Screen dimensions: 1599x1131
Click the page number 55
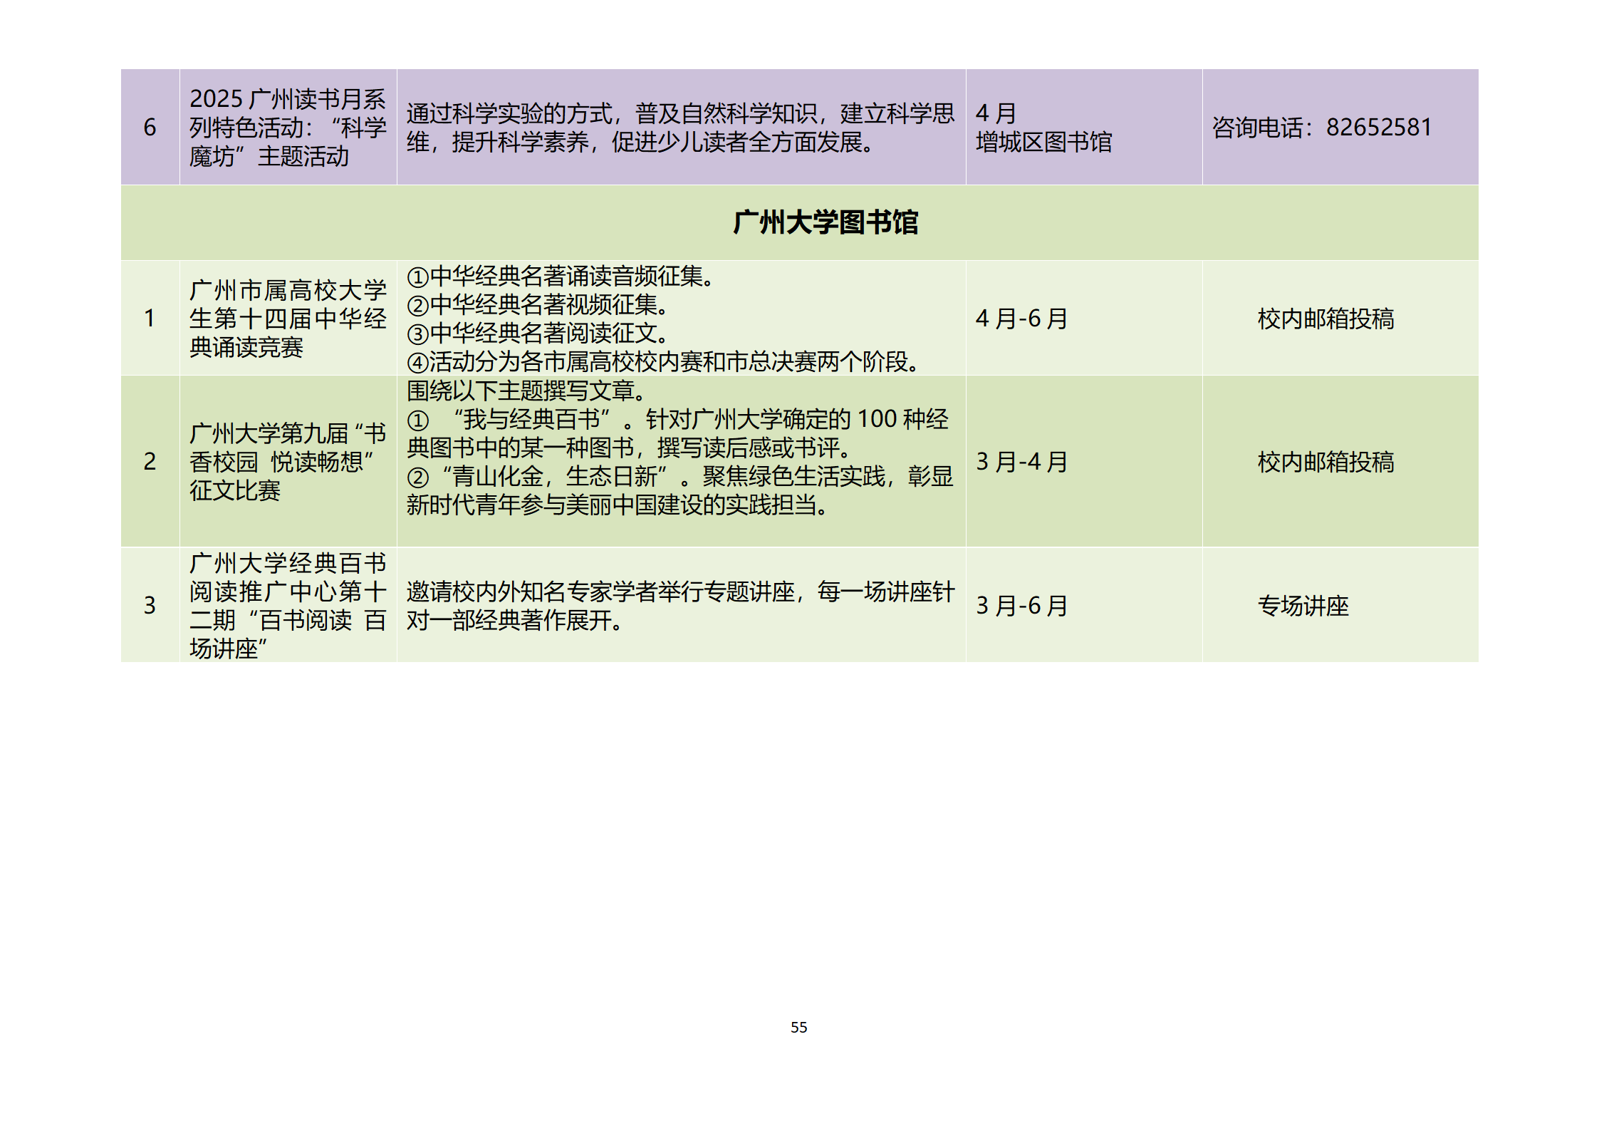click(799, 1027)
